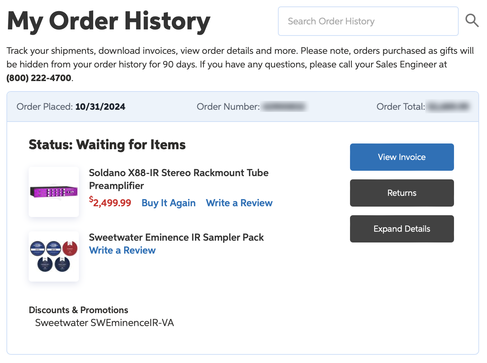487x363 pixels.
Task: Click the blurred Order Number value
Action: pos(284,107)
